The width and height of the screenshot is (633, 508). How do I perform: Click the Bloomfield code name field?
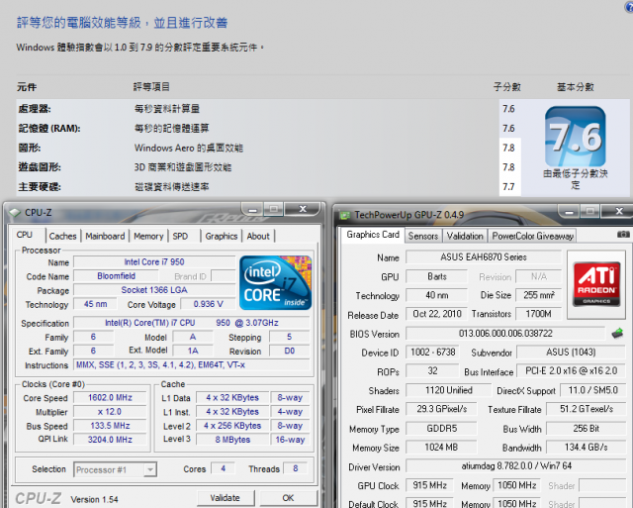click(117, 276)
